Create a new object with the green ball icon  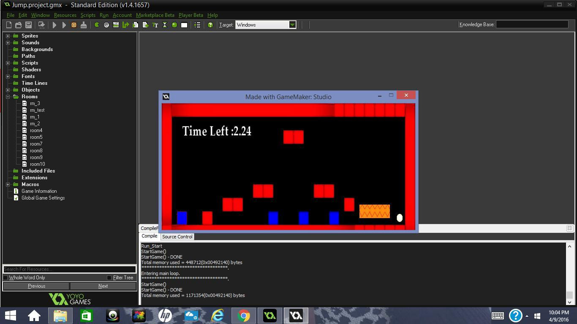[174, 25]
